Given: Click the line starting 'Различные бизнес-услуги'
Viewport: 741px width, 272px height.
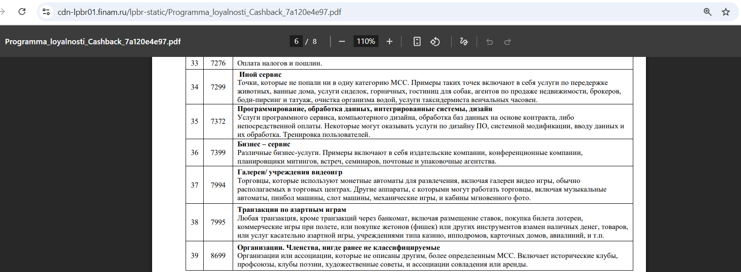Looking at the screenshot, I should point(410,153).
